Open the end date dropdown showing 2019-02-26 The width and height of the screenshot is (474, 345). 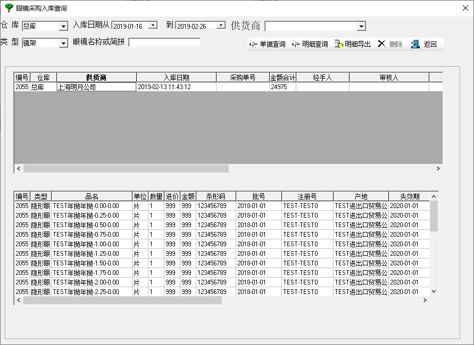coord(221,25)
